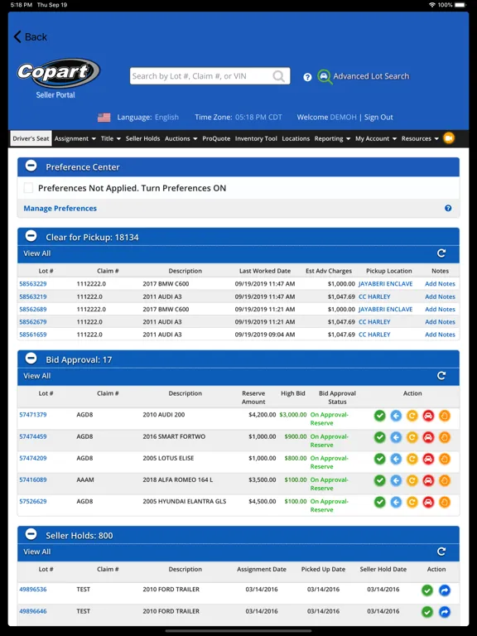The width and height of the screenshot is (477, 636).
Task: Open JAYABERI ENCLAVE location for lot 58562689
Action: pos(385,309)
